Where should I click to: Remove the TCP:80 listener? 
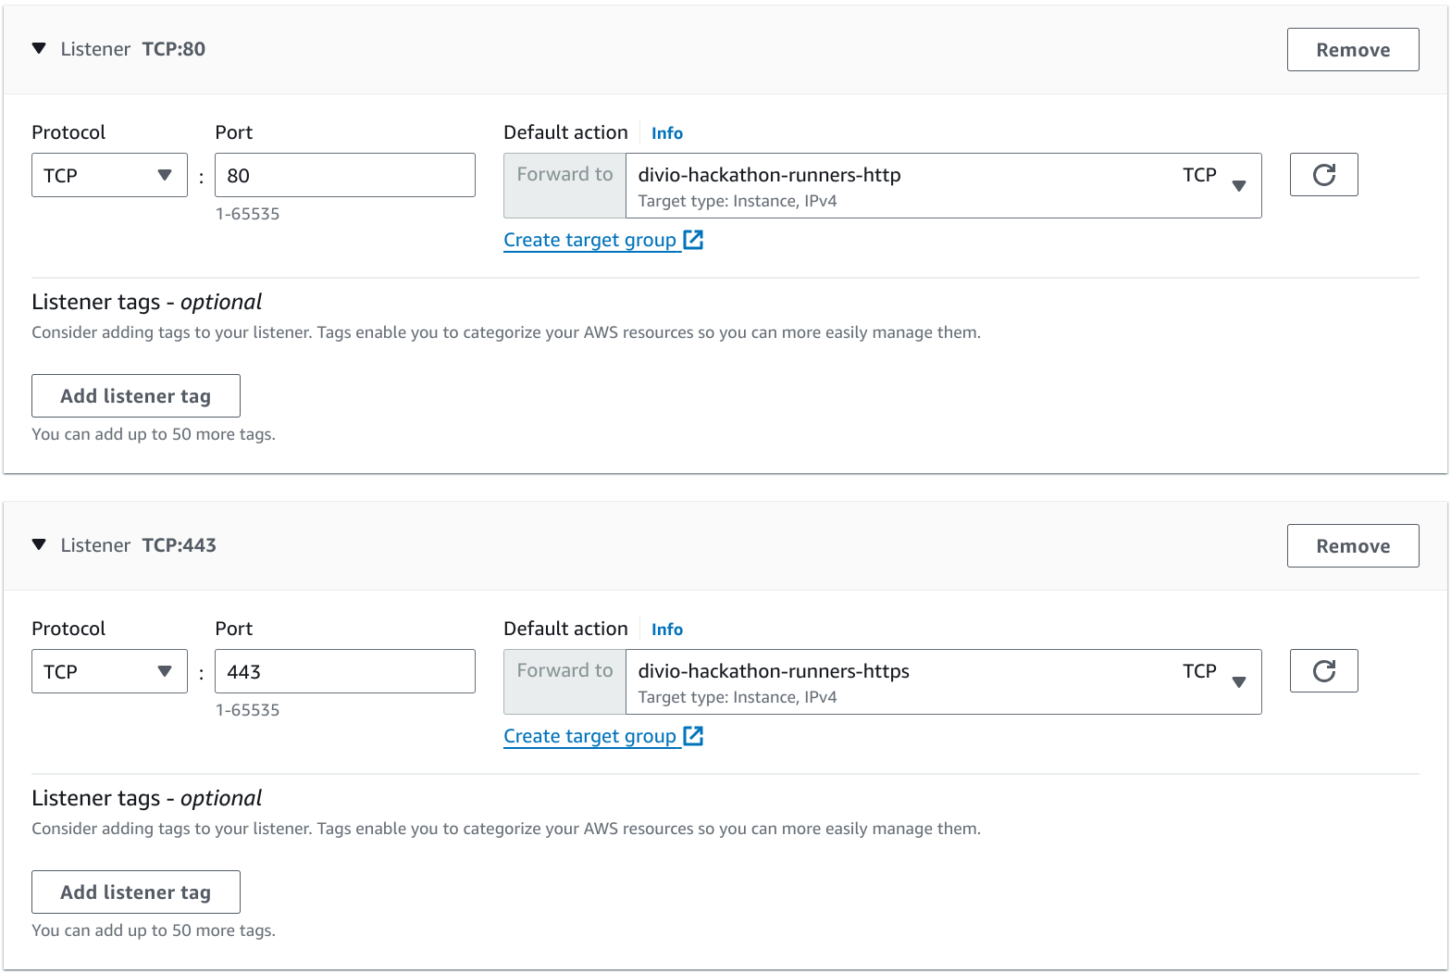[x=1352, y=50]
